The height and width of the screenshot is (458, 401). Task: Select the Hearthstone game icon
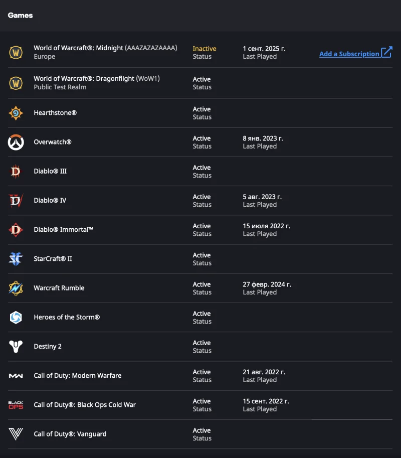pyautogui.click(x=16, y=113)
